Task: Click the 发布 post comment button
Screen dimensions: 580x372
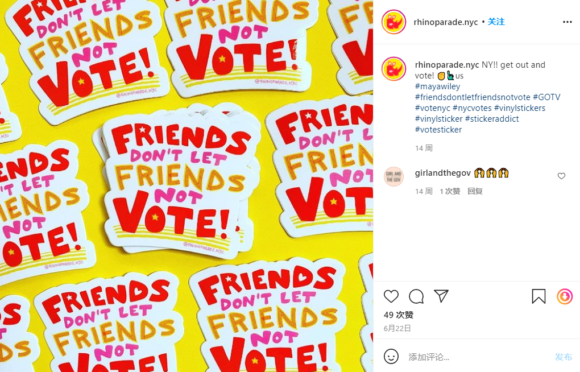Action: (x=564, y=357)
